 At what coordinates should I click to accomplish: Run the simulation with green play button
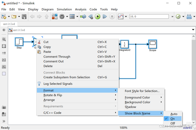(97, 16)
